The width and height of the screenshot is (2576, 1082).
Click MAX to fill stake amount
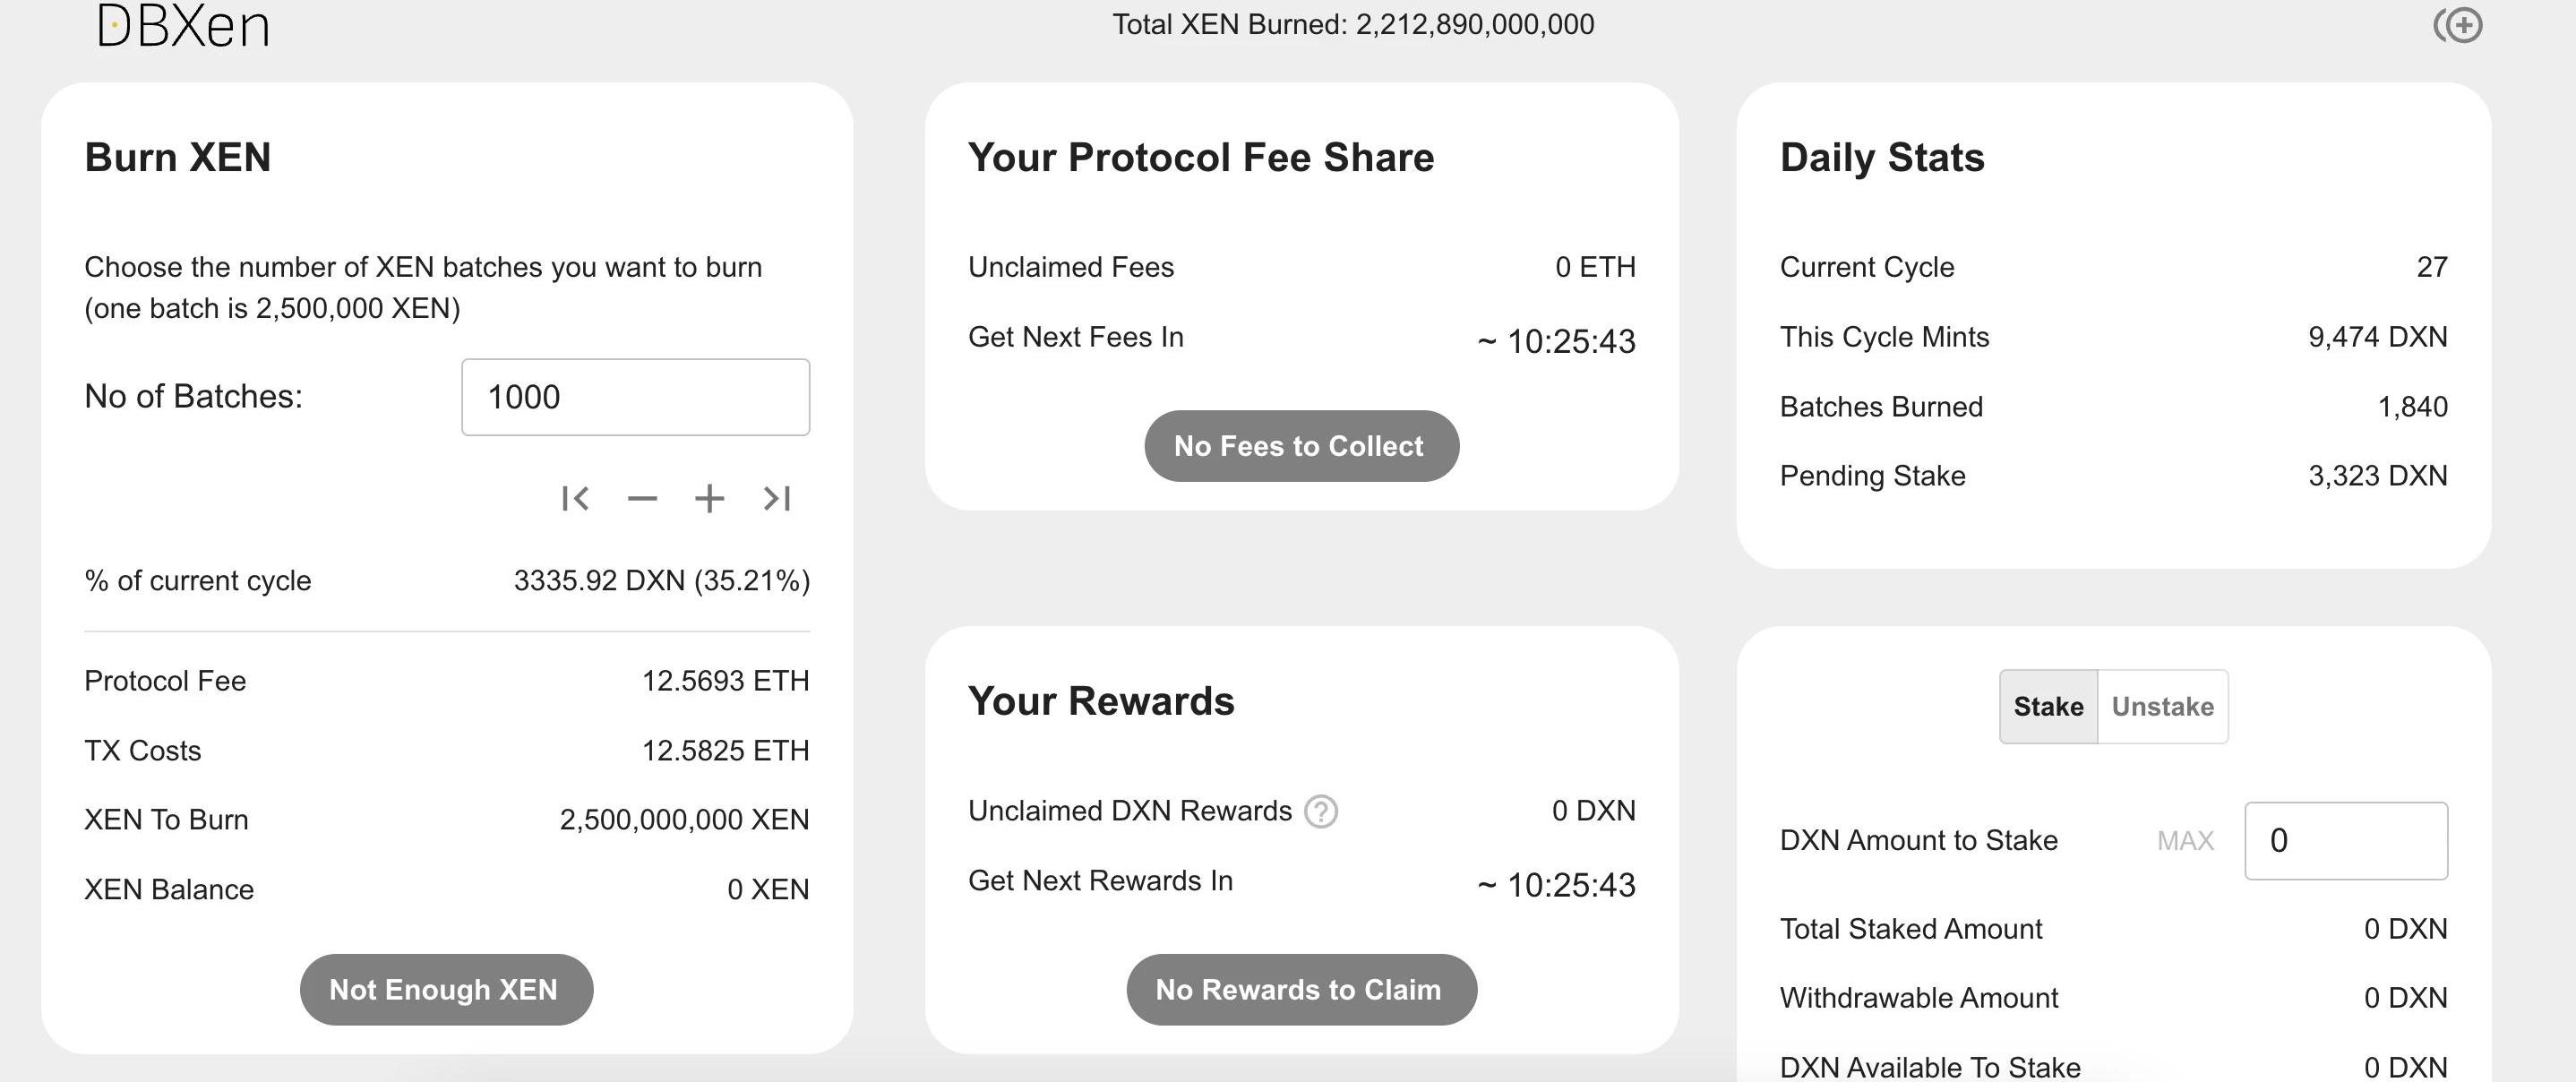tap(2185, 841)
